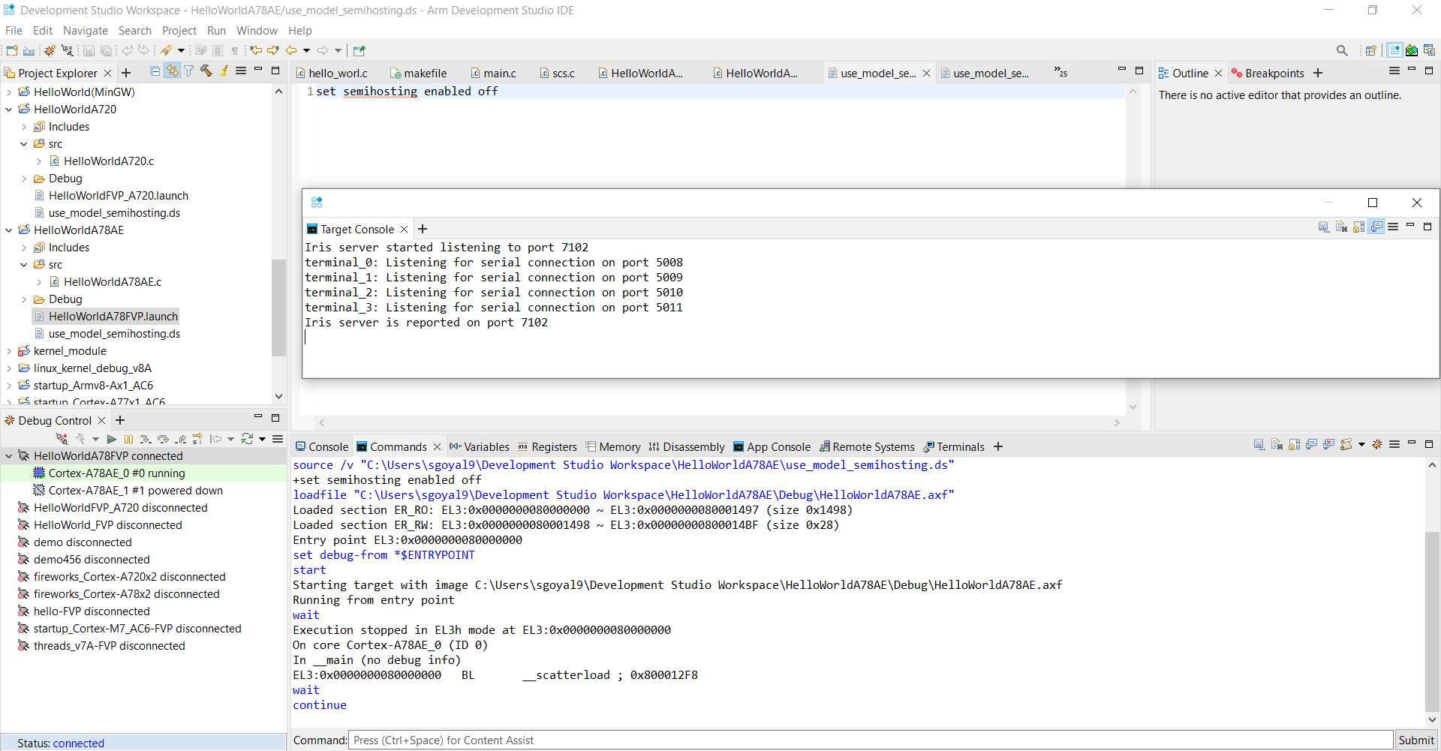Expand the kernel_module project
1441x751 pixels.
(9, 351)
